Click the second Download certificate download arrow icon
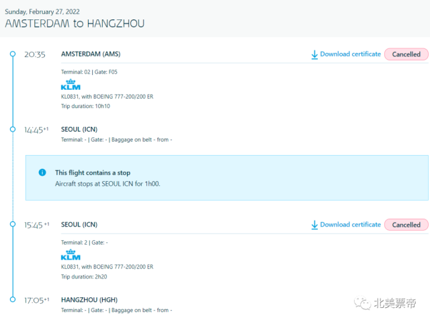This screenshot has width=430, height=322. [x=314, y=225]
